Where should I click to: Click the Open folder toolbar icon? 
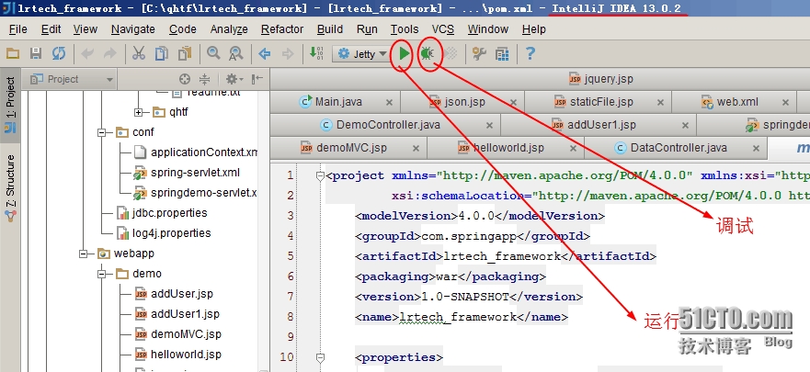point(12,53)
